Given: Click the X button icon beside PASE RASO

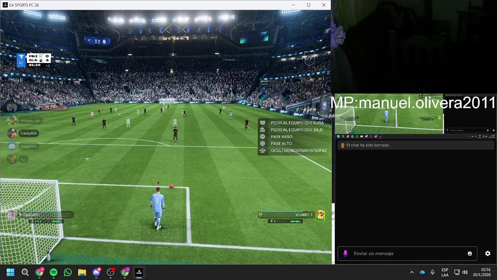Looking at the screenshot, I should pos(262,137).
